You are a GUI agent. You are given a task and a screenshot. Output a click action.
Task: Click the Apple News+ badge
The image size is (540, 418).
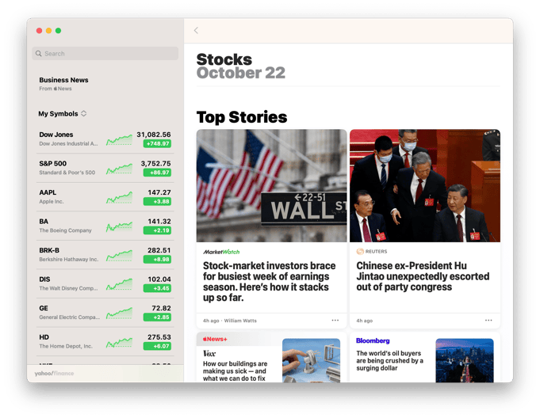215,339
